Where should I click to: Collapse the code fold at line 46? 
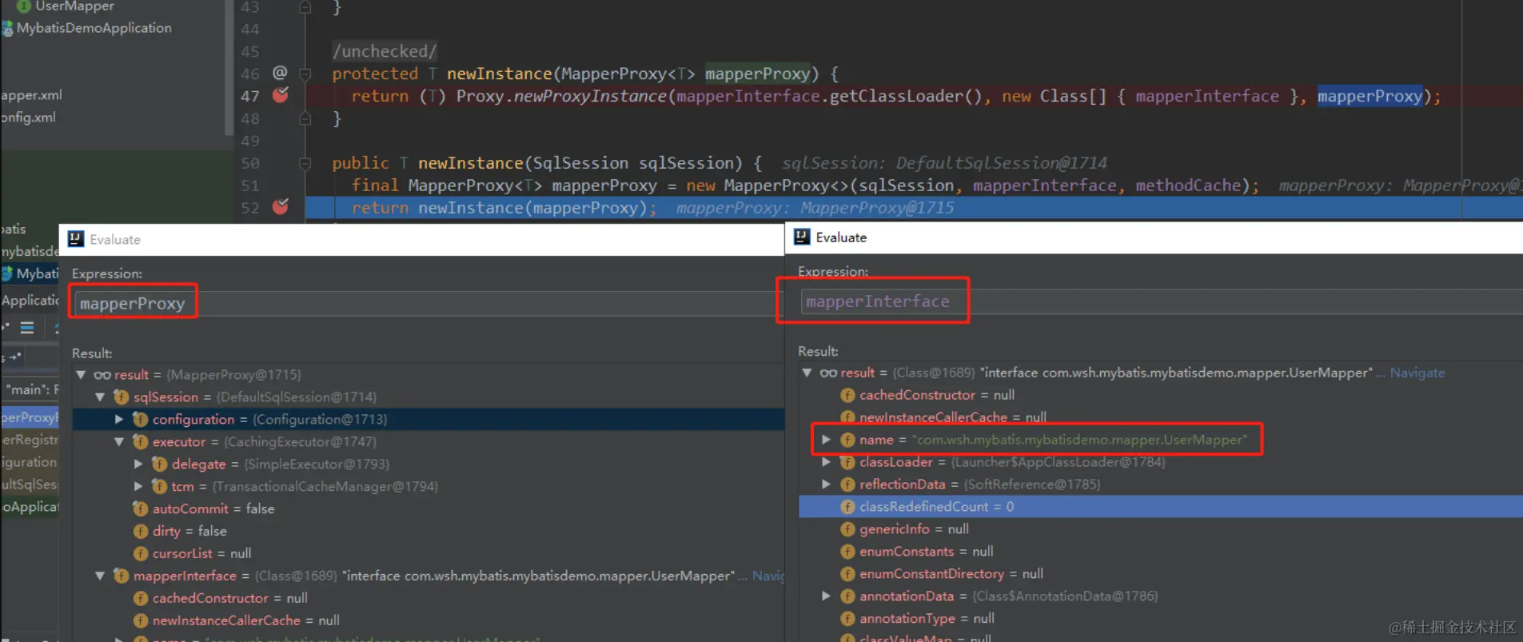click(305, 74)
